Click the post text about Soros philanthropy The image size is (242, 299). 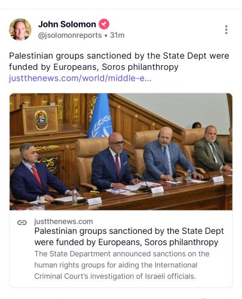(x=119, y=62)
